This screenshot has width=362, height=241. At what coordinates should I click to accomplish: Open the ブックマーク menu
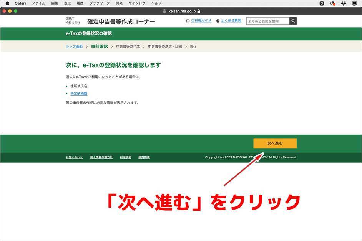click(x=100, y=3)
